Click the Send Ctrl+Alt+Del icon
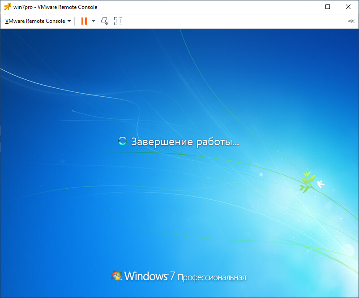 (105, 21)
